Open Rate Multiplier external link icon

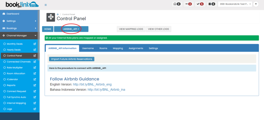35,68
